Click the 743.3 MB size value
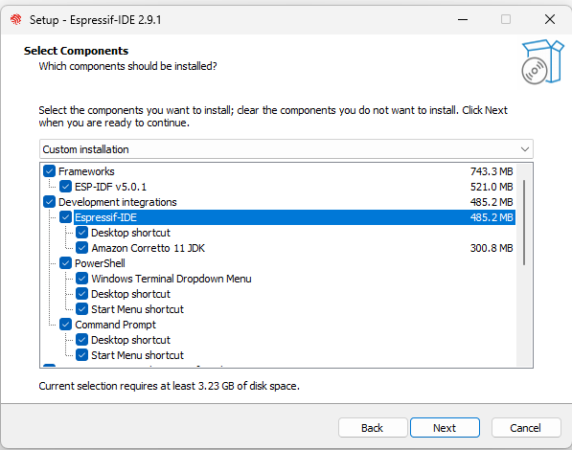 [492, 171]
